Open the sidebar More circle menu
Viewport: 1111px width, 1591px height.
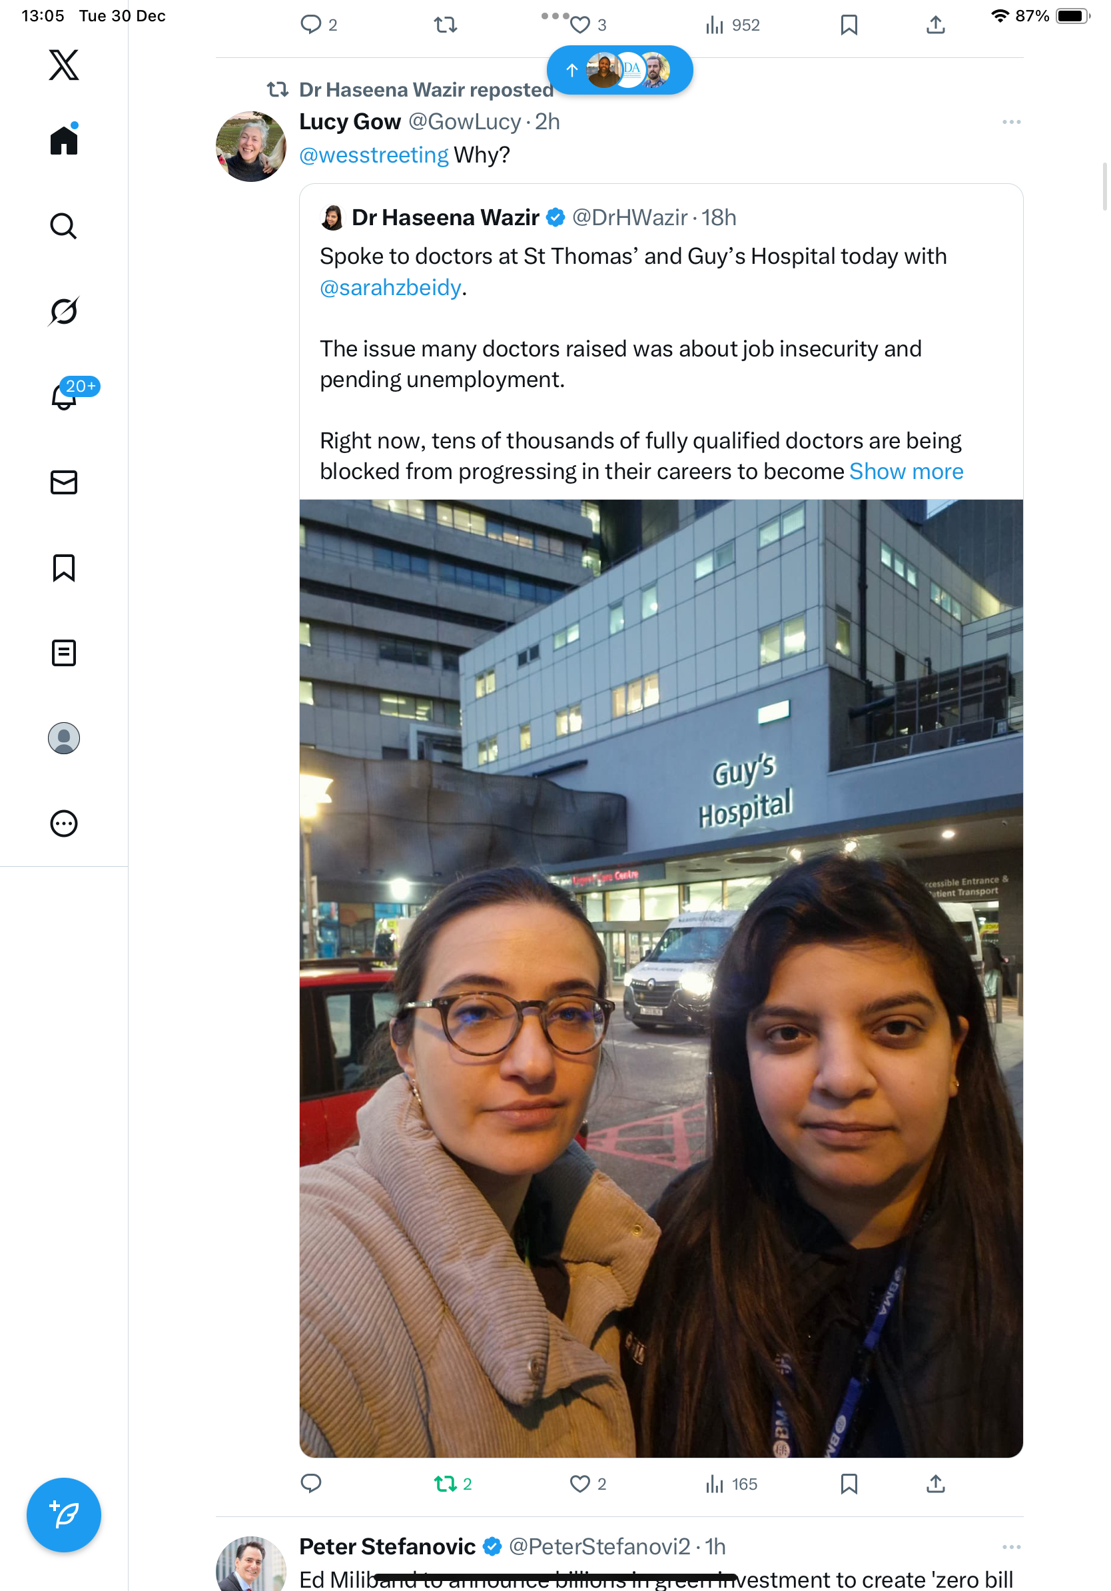point(64,823)
